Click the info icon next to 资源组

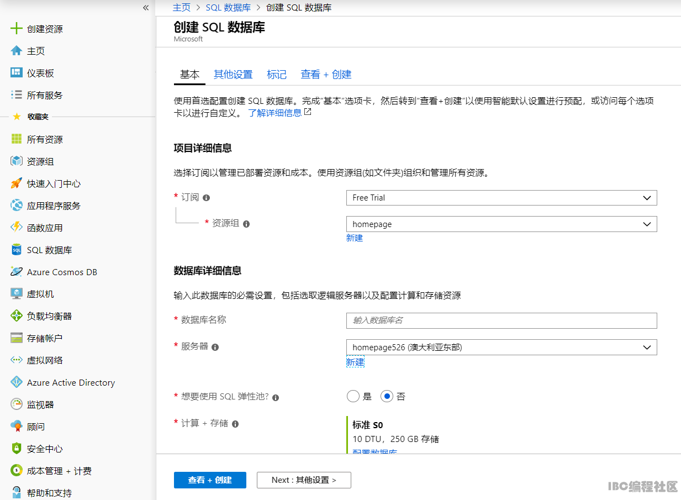[x=246, y=224]
